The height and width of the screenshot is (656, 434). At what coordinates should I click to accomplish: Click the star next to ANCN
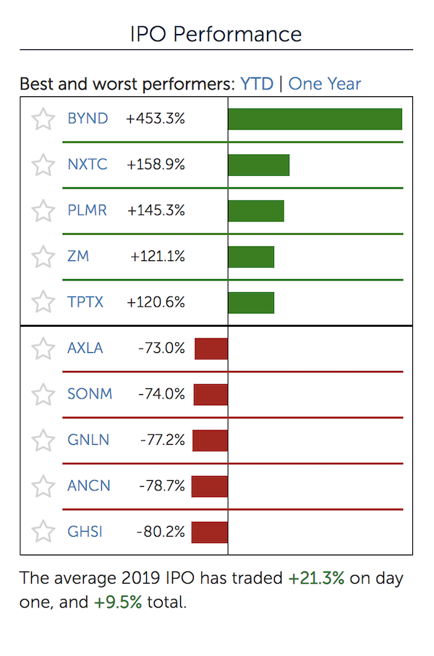43,486
